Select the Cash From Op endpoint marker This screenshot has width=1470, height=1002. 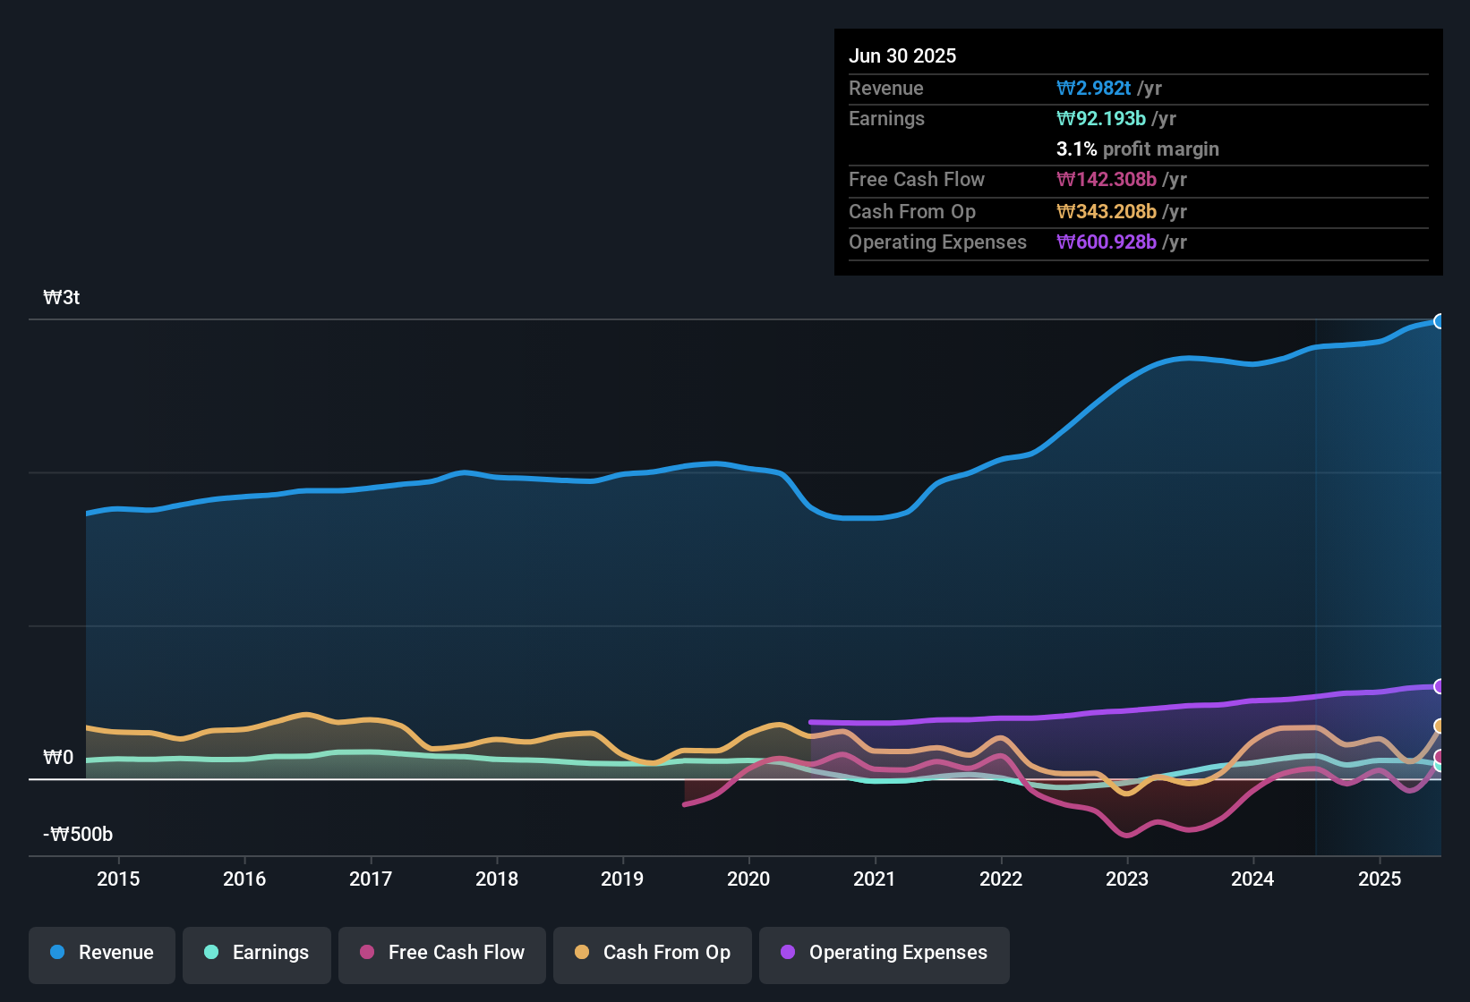(x=1440, y=726)
